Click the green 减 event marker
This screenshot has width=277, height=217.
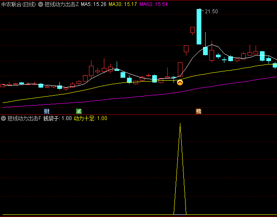coord(79,111)
